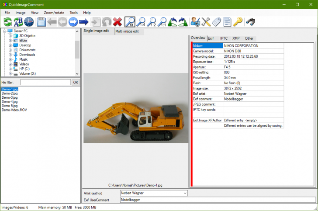Screen dimensions: 318x211
Task: Expand the HP (C:) drive node
Action: coord(10,69)
